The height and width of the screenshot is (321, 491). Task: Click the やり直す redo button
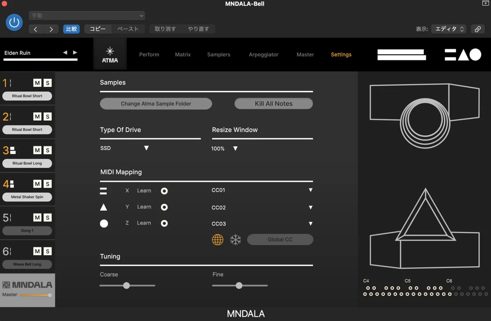[198, 29]
